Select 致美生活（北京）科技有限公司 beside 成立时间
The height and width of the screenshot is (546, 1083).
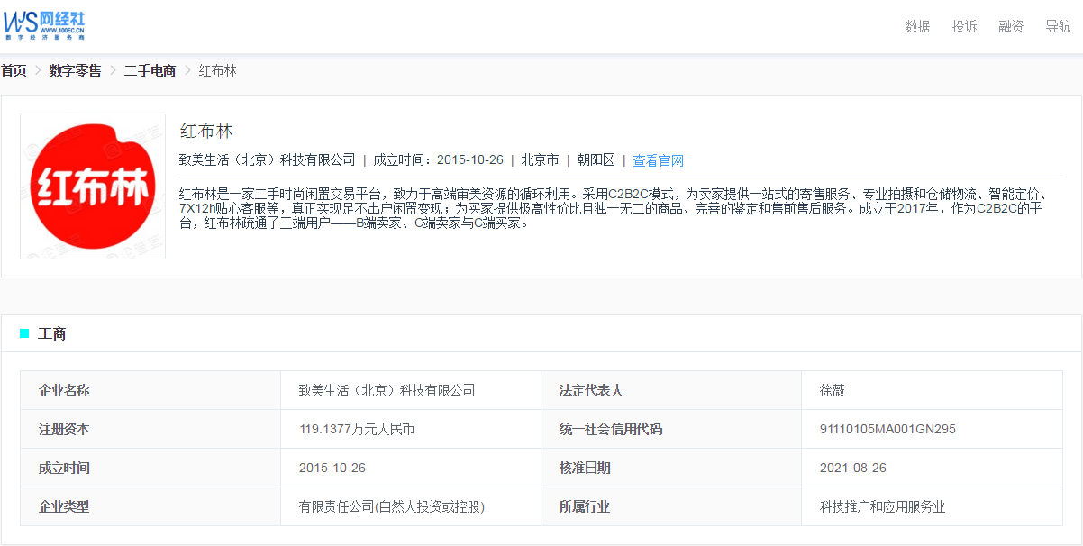[x=267, y=159]
